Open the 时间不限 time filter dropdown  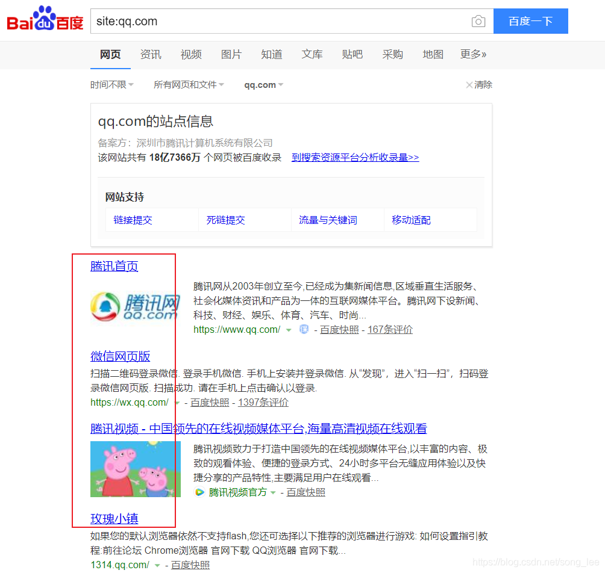click(x=111, y=84)
